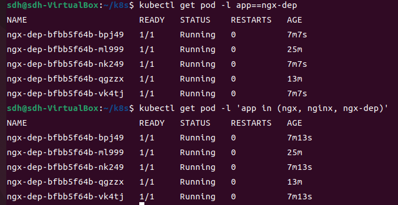Click READY '1/1' of vk4tj aged 7m7s

(147, 94)
